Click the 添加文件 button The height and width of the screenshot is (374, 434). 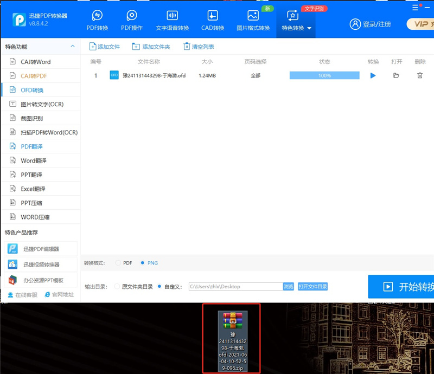click(x=104, y=47)
